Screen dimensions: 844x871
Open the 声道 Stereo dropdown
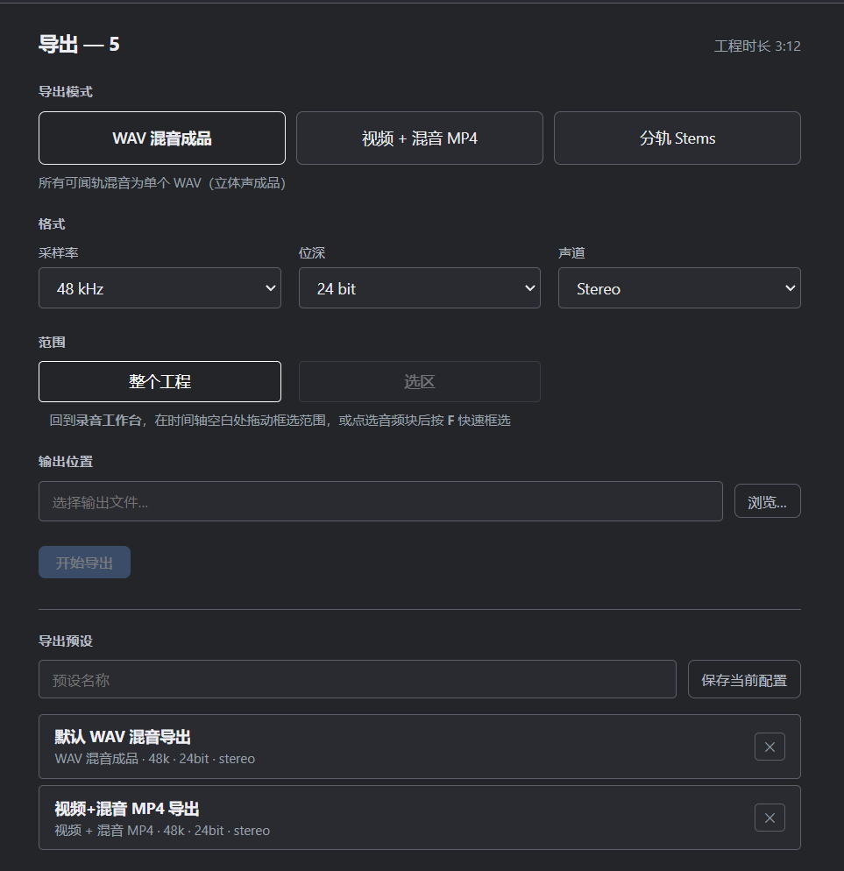tap(679, 287)
